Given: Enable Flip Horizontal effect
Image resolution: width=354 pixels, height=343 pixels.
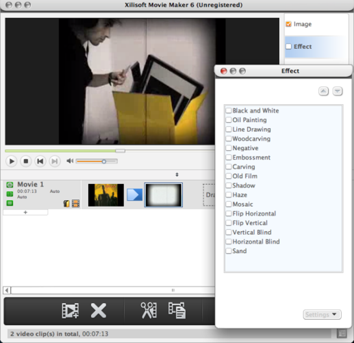Looking at the screenshot, I should pos(229,214).
